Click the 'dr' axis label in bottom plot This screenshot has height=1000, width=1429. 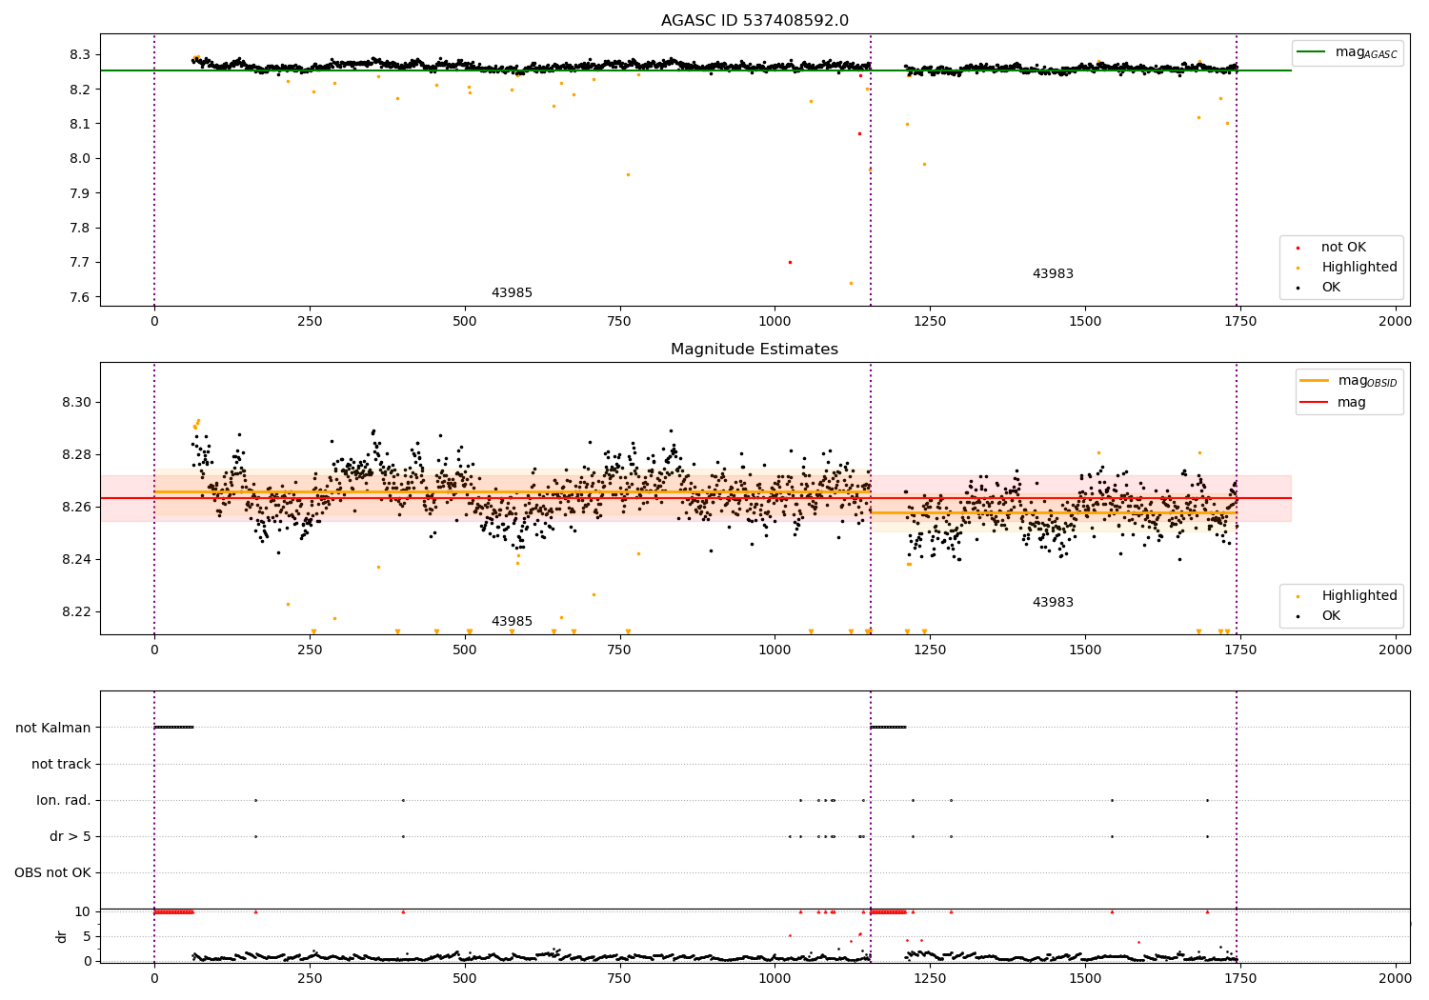pos(62,936)
